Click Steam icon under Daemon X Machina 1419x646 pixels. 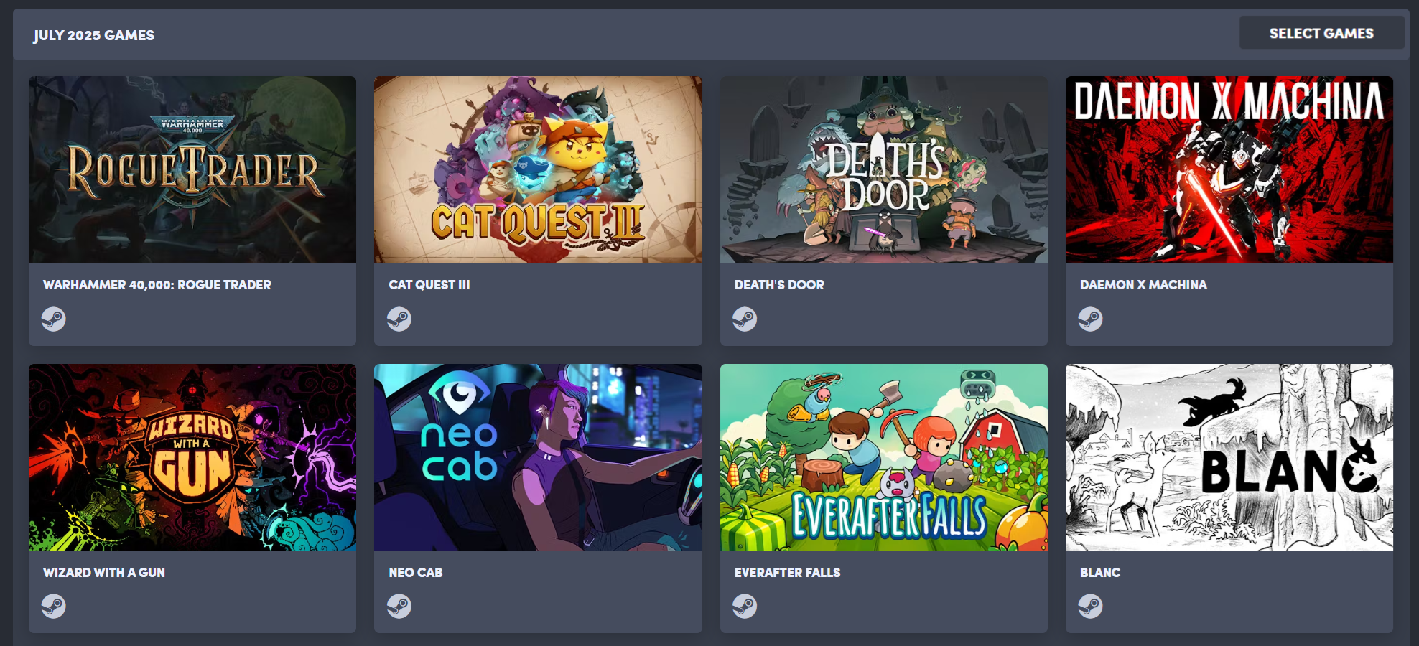tap(1090, 319)
